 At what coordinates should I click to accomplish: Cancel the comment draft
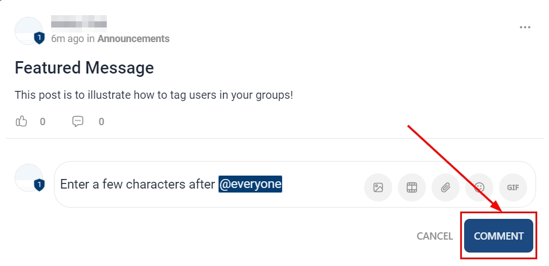[434, 236]
